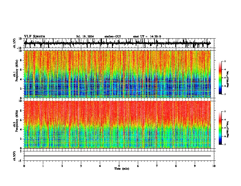The width and height of the screenshot is (241, 186).
Task: Click the '2' kHz tick on ch.1 spectrogram axis
Action: pos(21,88)
